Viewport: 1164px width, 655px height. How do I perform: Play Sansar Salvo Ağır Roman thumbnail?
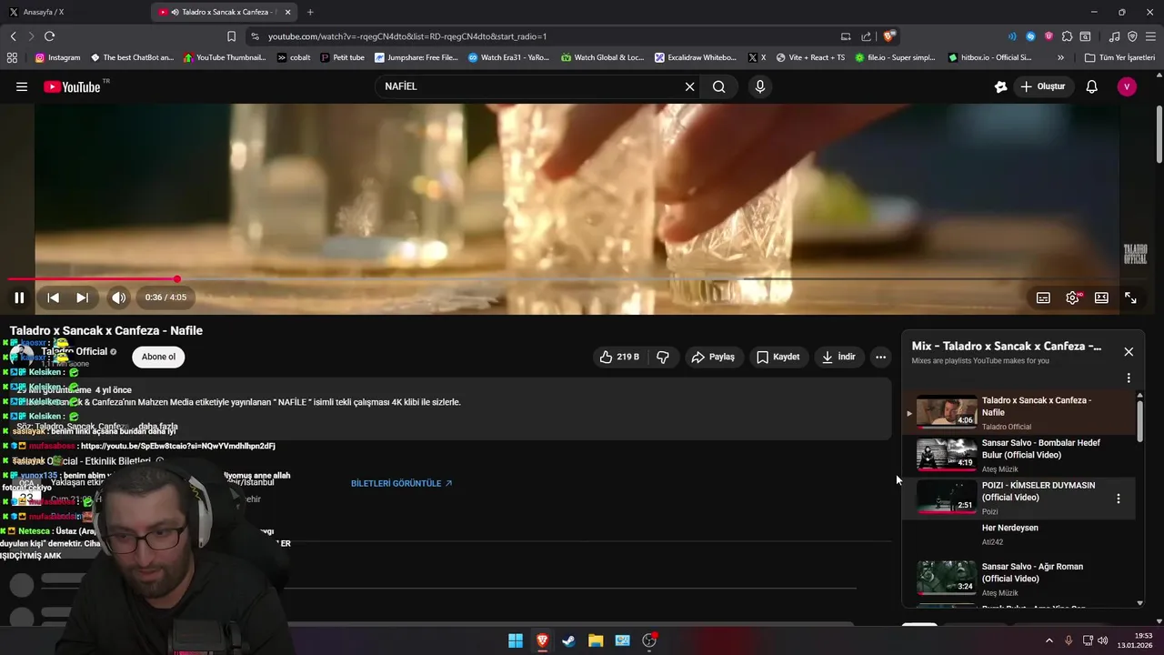tap(946, 577)
